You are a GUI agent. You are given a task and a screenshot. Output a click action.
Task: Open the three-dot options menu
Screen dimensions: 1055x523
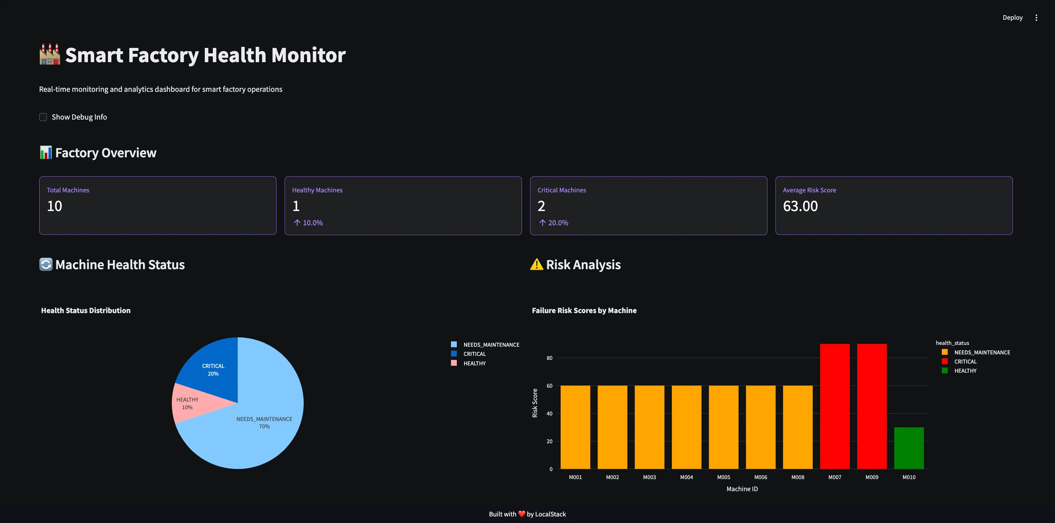(x=1036, y=17)
